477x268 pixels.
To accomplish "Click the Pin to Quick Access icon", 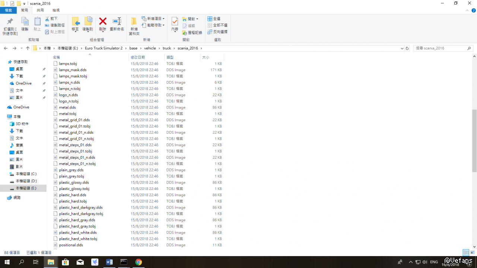I will tap(10, 22).
